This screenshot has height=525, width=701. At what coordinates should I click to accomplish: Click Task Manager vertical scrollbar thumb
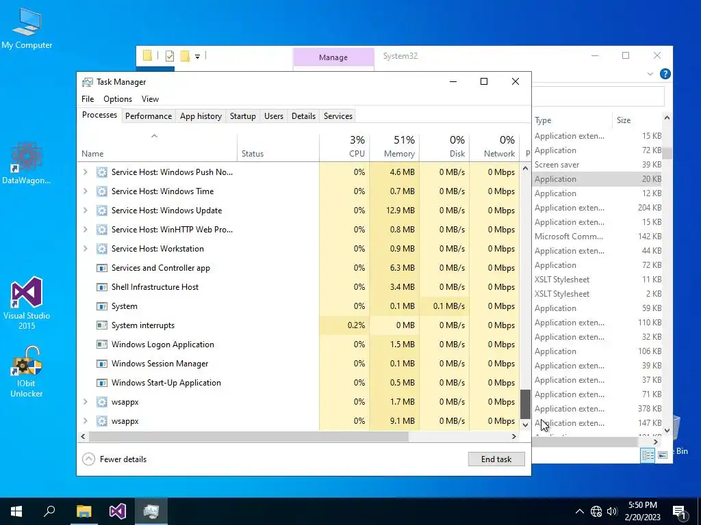click(525, 403)
